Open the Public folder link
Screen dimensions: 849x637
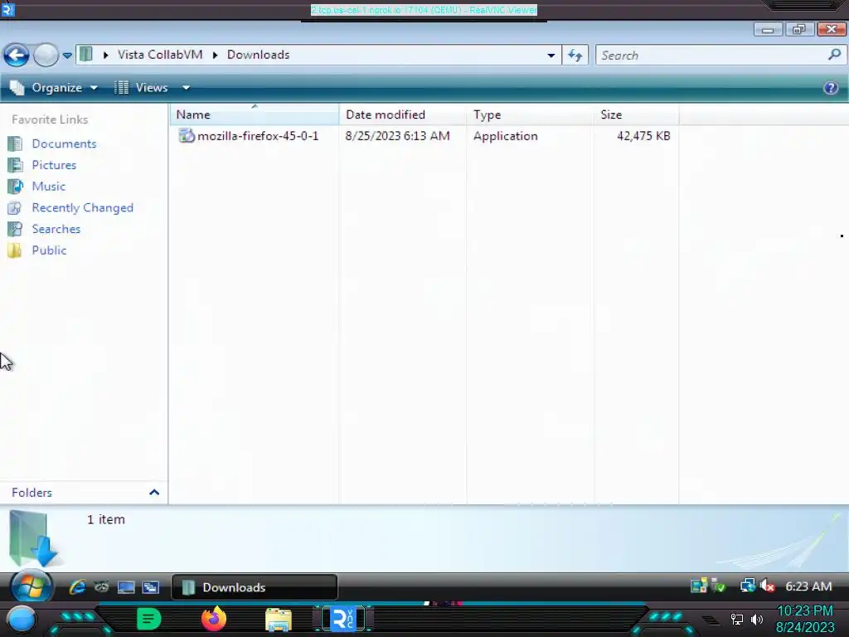[x=49, y=250]
